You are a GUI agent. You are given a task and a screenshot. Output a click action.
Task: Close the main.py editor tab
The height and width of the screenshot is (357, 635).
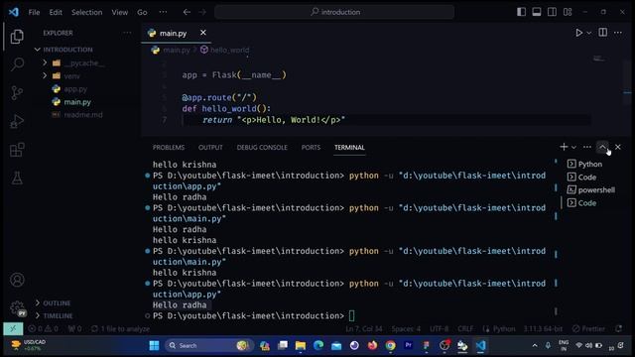click(x=202, y=33)
